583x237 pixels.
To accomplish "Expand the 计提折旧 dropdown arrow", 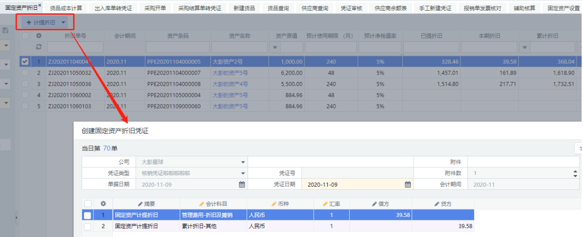I will 63,22.
